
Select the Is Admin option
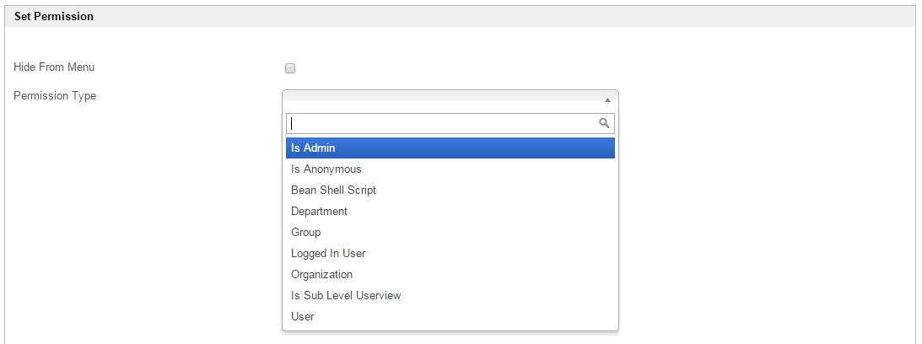click(x=313, y=148)
